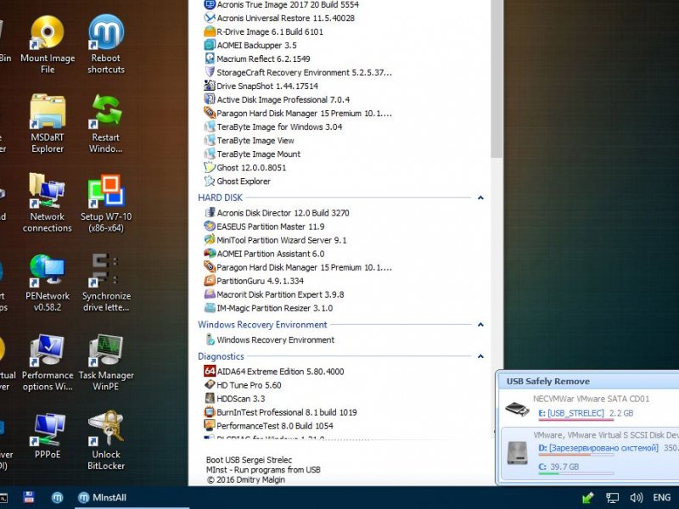Open the Unlock BitLocker desktop shortcut
This screenshot has width=679, height=509.
106,441
